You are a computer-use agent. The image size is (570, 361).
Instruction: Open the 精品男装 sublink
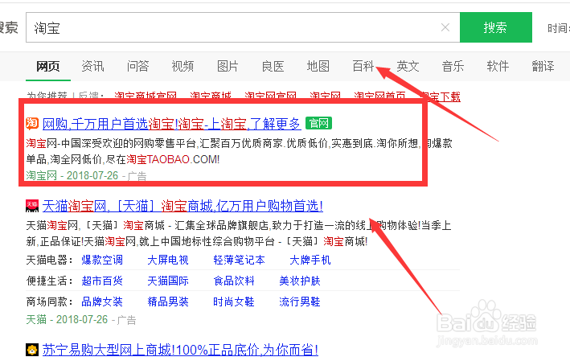[x=168, y=302]
